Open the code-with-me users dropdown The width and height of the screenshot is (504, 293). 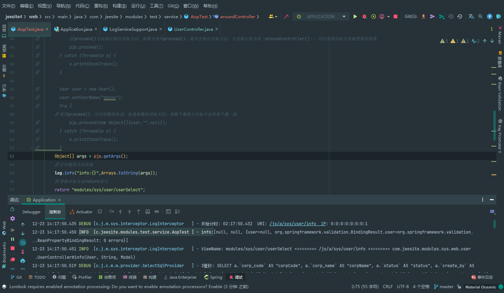273,16
